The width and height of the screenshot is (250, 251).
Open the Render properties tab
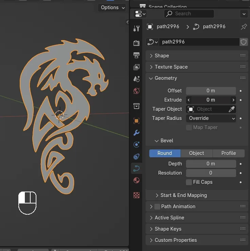(136, 43)
